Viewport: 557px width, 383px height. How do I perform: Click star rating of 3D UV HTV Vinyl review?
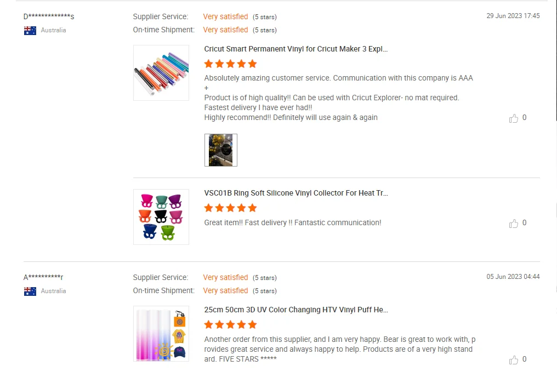click(x=230, y=325)
